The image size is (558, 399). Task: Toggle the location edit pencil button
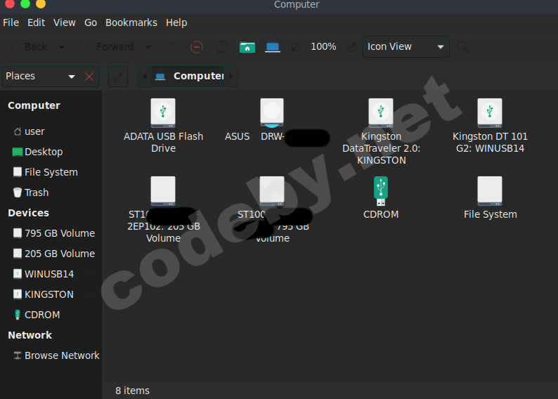coord(118,77)
